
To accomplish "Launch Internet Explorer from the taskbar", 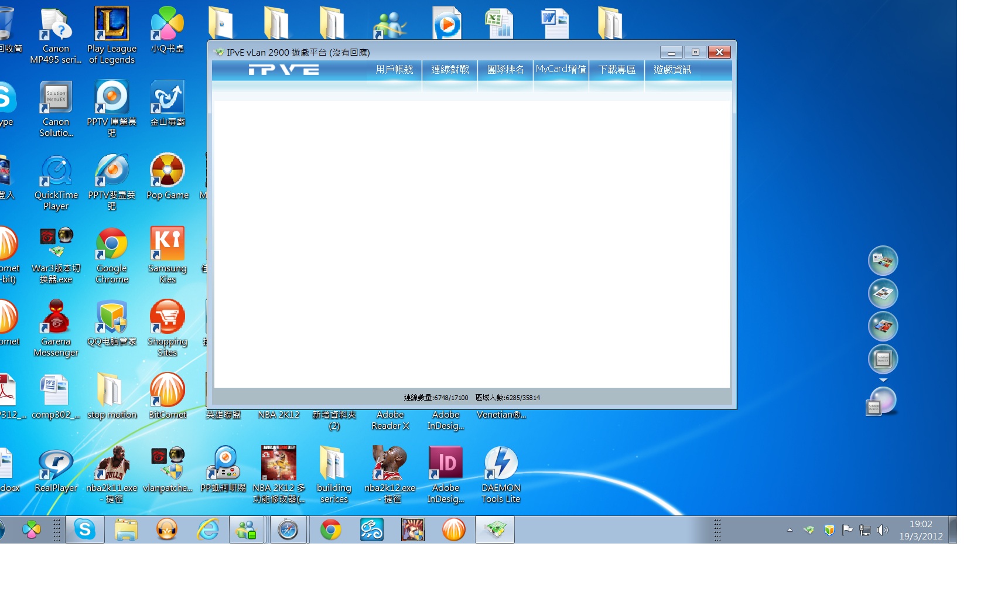I will click(208, 530).
